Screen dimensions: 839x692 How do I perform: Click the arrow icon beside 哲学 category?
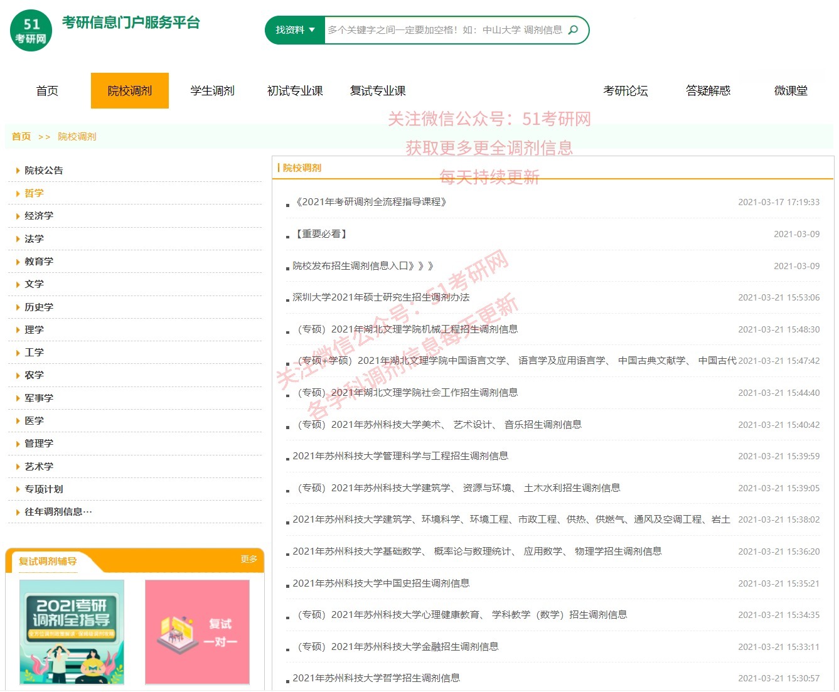coord(16,193)
